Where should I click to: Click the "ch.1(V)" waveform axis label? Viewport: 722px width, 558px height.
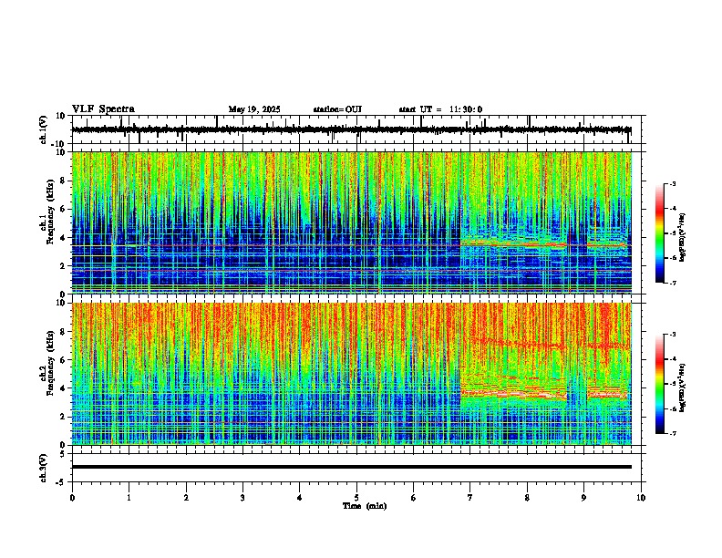tap(44, 129)
